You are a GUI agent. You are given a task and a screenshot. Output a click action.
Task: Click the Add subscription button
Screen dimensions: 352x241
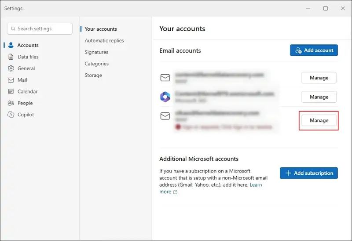[309, 173]
